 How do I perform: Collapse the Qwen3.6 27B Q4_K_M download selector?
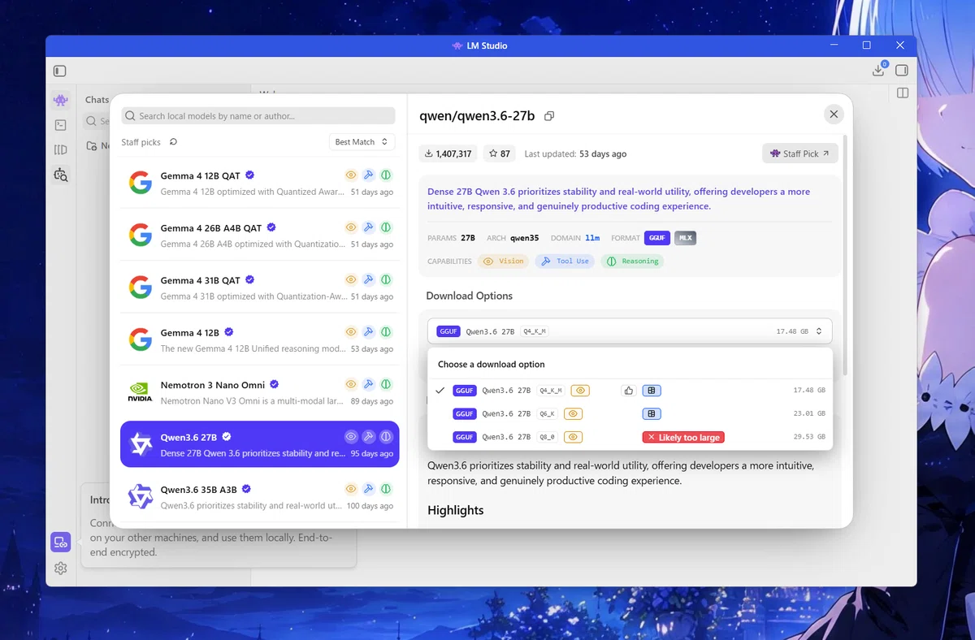pyautogui.click(x=630, y=331)
